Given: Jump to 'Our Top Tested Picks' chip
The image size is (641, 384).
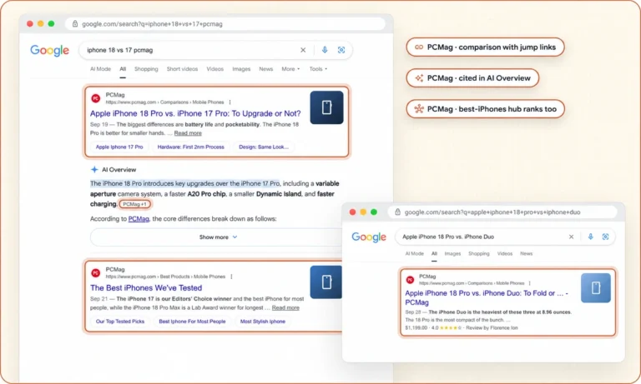Looking at the screenshot, I should coord(120,322).
